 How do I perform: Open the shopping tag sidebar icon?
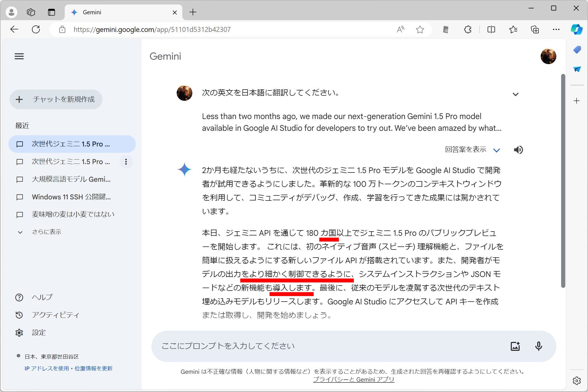577,50
